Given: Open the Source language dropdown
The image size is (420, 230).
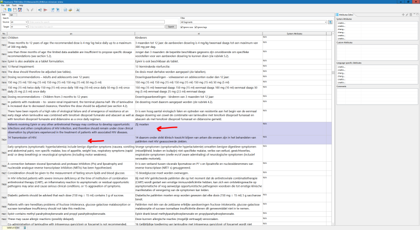Looking at the screenshot, I should 19,22.
